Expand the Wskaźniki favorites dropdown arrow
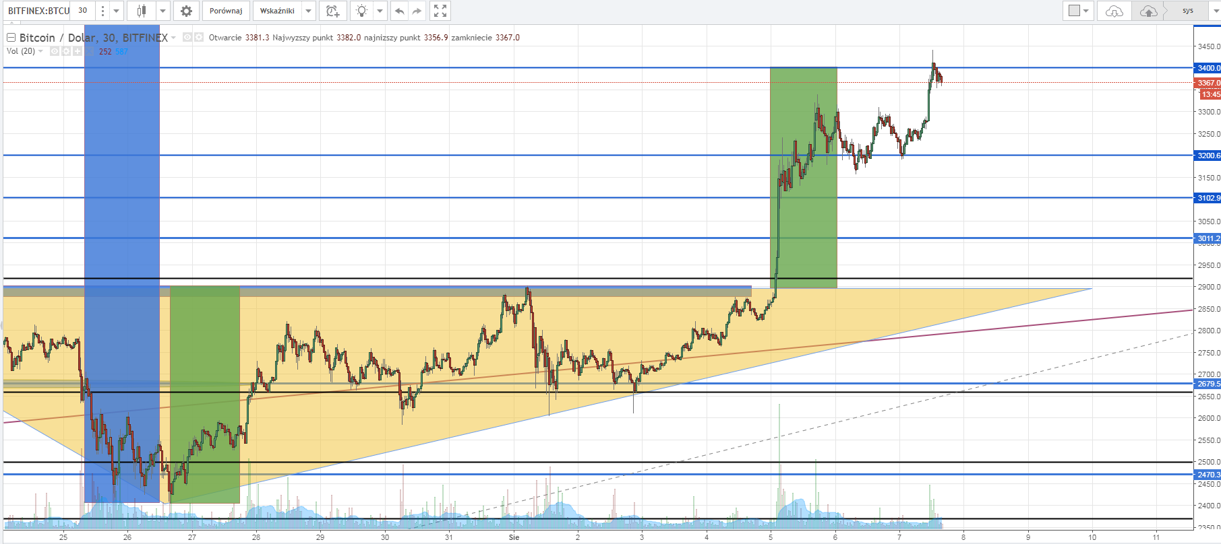The height and width of the screenshot is (544, 1221). (x=308, y=11)
